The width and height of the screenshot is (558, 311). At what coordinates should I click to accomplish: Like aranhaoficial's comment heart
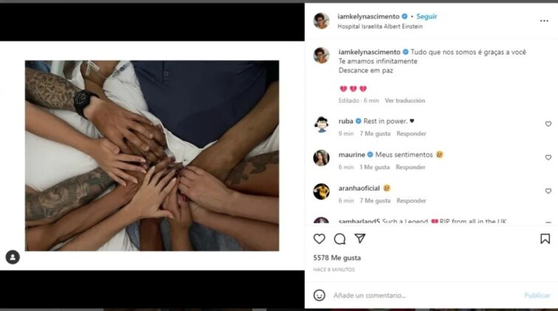548,191
